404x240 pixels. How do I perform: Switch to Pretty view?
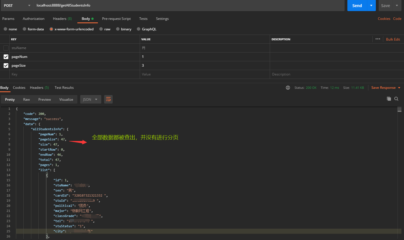(x=10, y=99)
